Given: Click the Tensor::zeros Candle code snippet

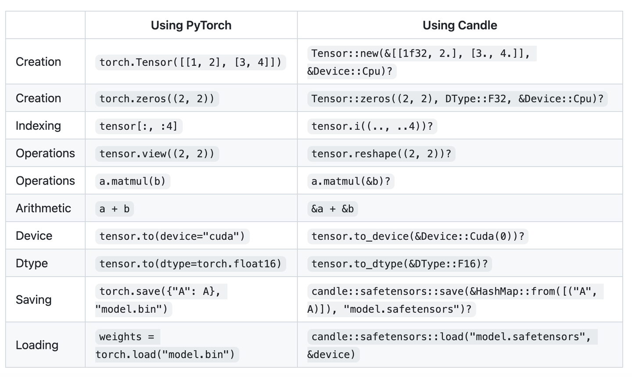Looking at the screenshot, I should click(x=457, y=99).
